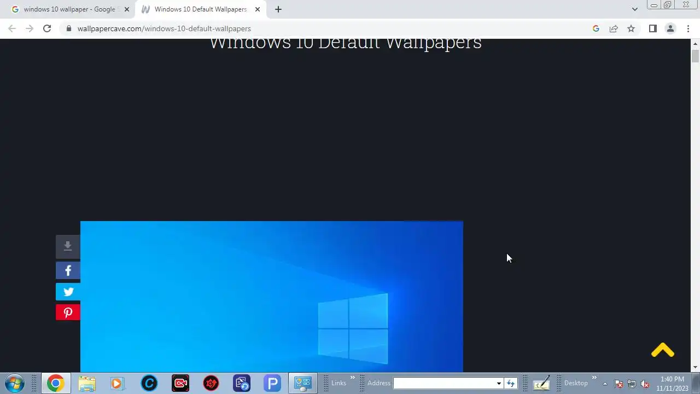The height and width of the screenshot is (394, 700).
Task: Go forward in browser history
Action: coord(30,28)
